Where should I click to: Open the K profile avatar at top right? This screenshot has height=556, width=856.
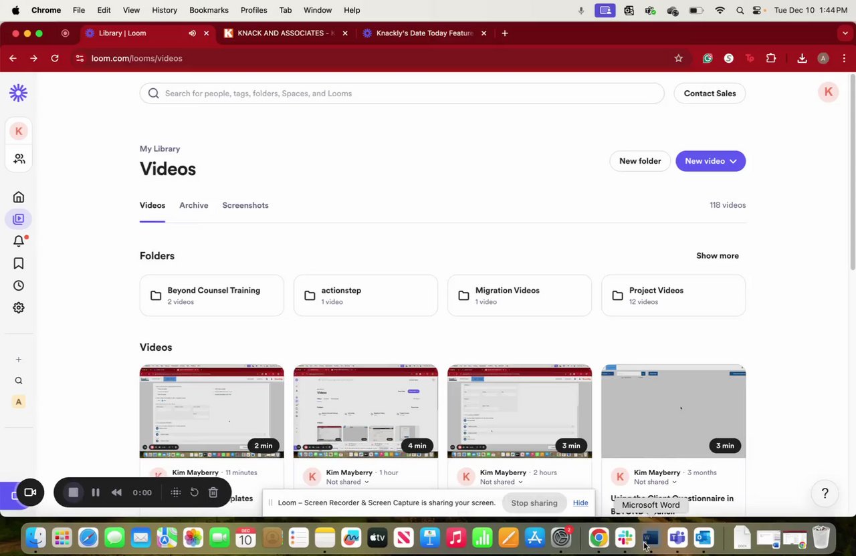(828, 92)
